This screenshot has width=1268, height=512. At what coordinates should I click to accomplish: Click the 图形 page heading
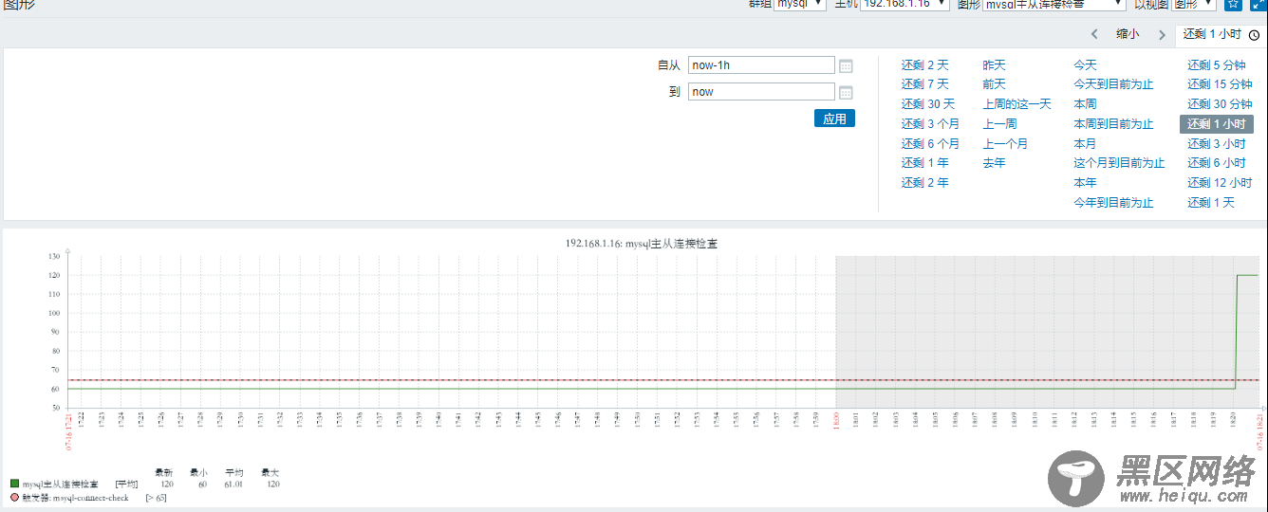pos(20,4)
